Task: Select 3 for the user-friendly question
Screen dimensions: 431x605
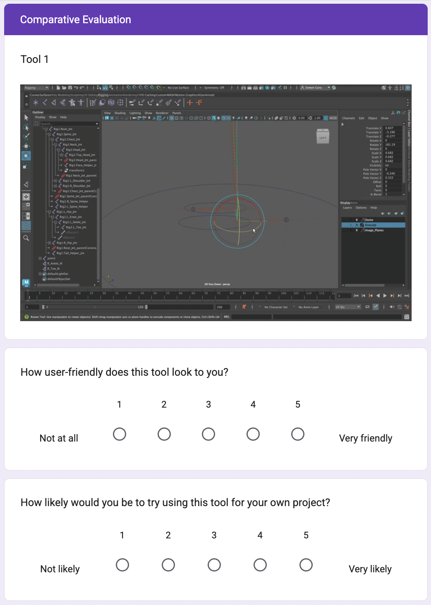Action: [208, 434]
